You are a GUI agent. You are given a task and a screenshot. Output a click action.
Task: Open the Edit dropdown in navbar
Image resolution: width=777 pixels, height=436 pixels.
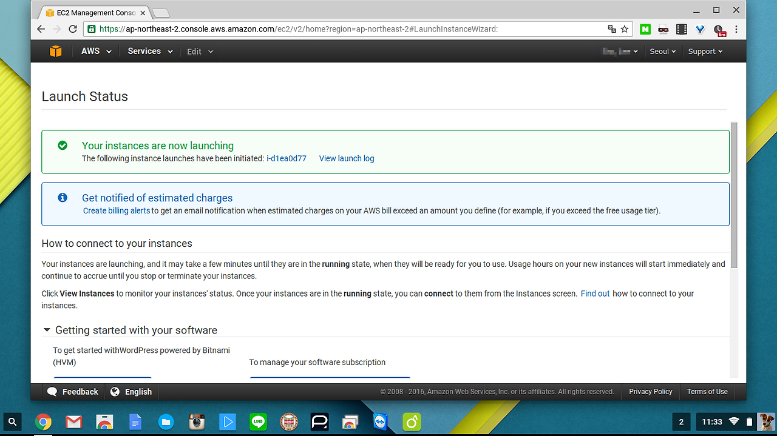(x=200, y=52)
